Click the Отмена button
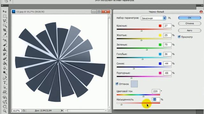204x114 pixels. tap(190, 23)
